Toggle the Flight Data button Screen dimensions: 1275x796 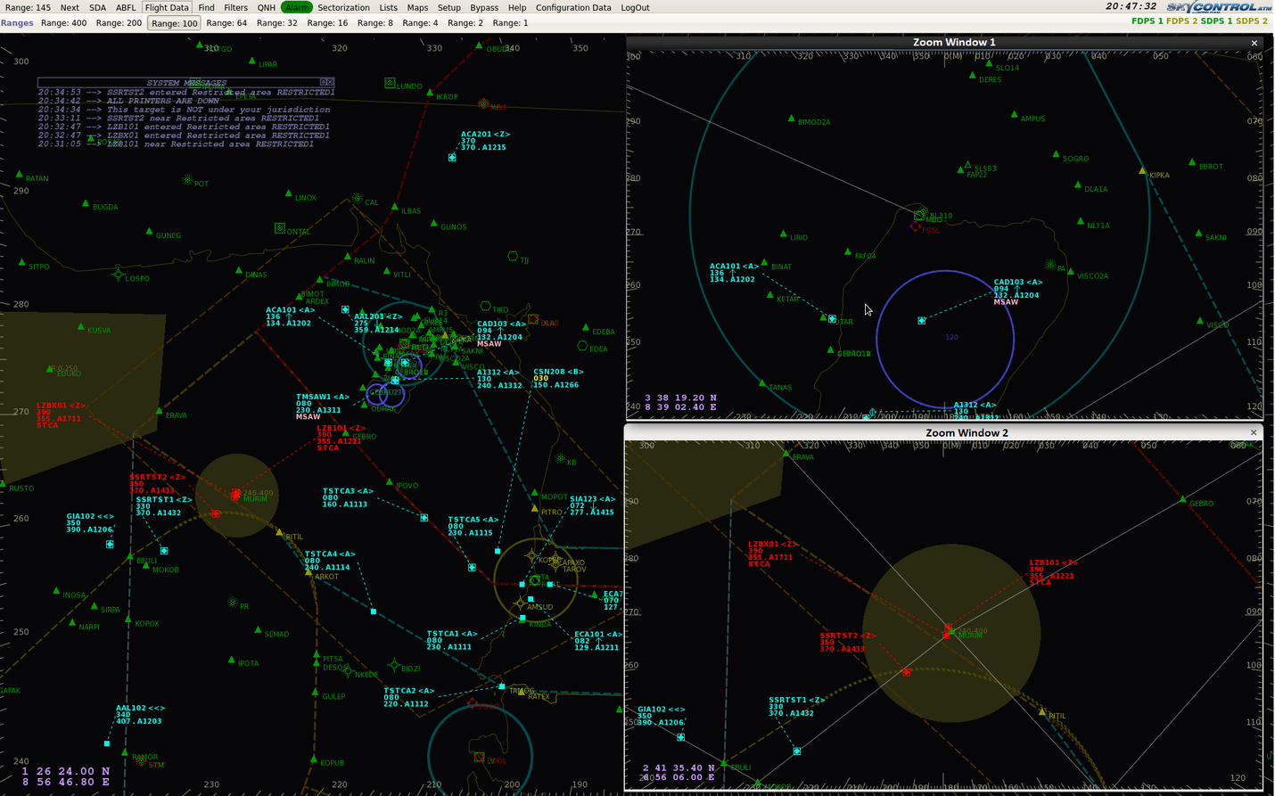tap(167, 7)
